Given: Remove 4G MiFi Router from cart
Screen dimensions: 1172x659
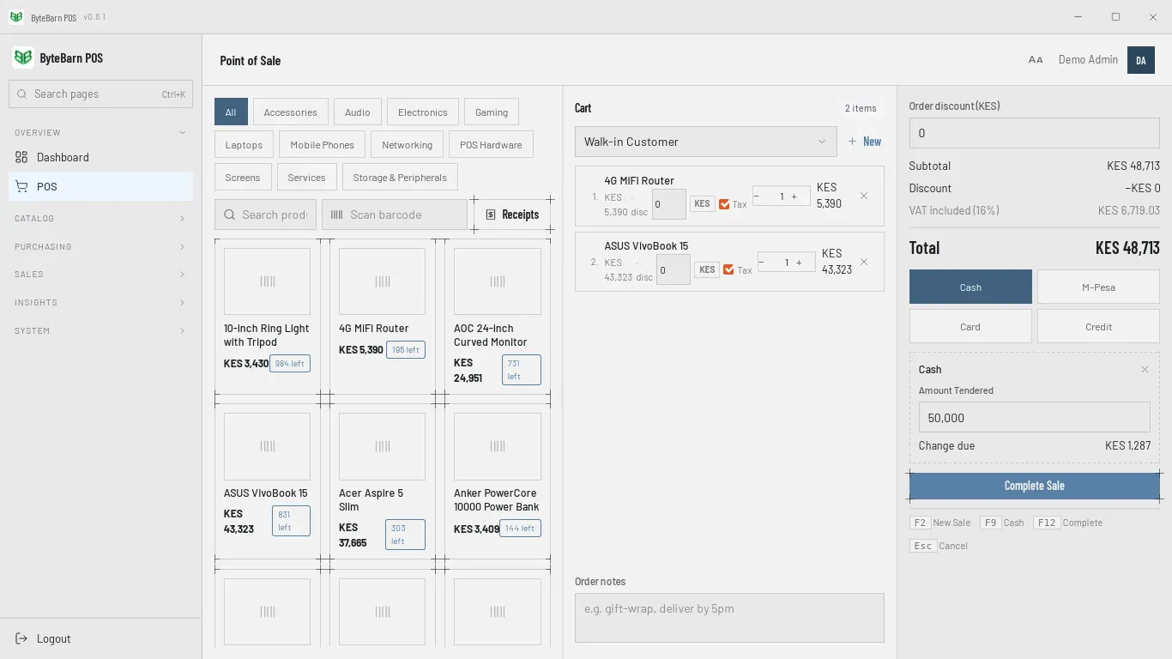Looking at the screenshot, I should tap(864, 196).
